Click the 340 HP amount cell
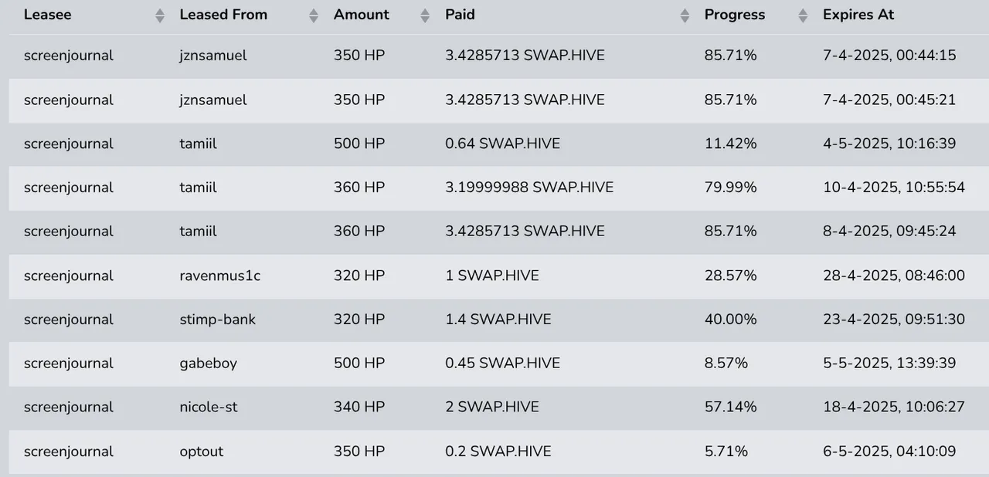Image resolution: width=989 pixels, height=477 pixels. 359,407
